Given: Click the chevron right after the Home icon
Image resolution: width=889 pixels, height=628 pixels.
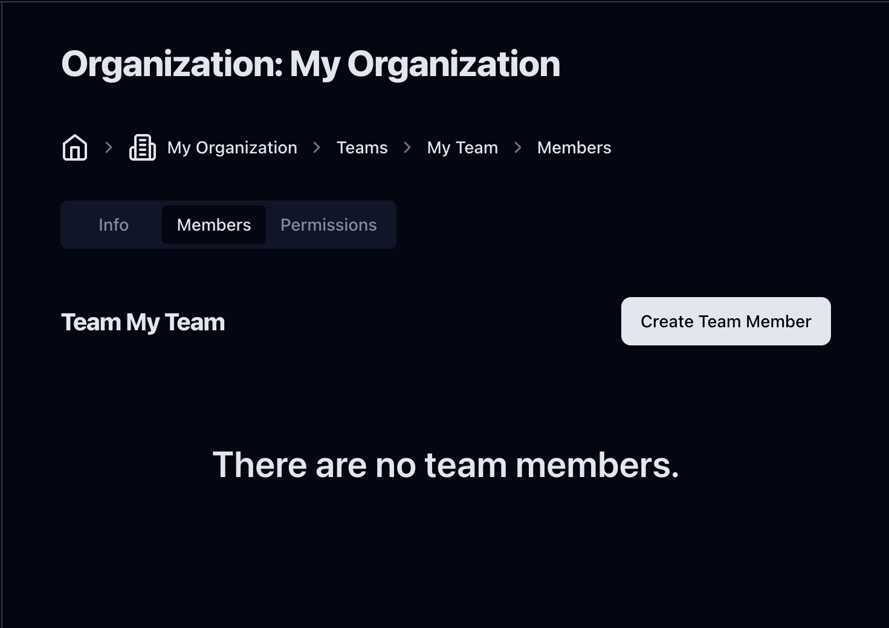Looking at the screenshot, I should tap(109, 147).
